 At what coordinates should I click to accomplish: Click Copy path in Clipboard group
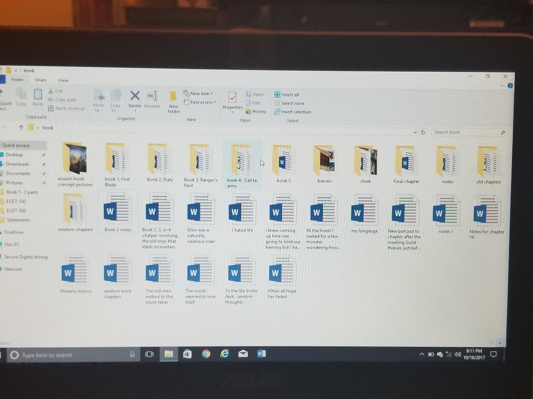(x=63, y=100)
